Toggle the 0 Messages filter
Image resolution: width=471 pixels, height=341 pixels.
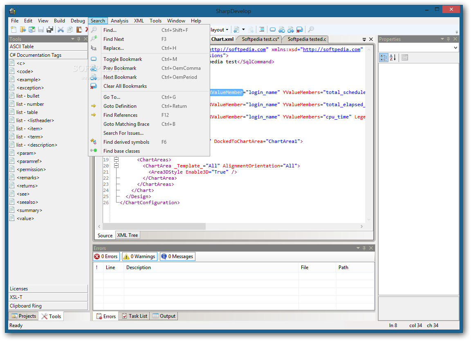[x=177, y=256]
